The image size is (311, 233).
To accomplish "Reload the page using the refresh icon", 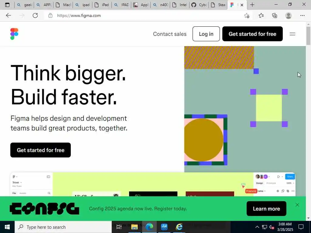I will click(35, 15).
